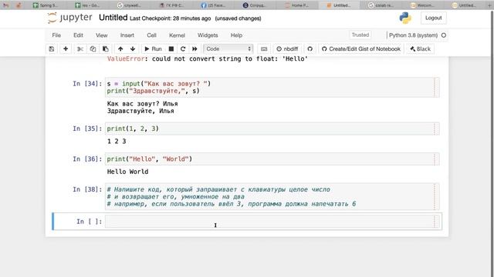This screenshot has height=277, width=494.
Task: Switch to the colab browser tab
Action: (x=381, y=5)
